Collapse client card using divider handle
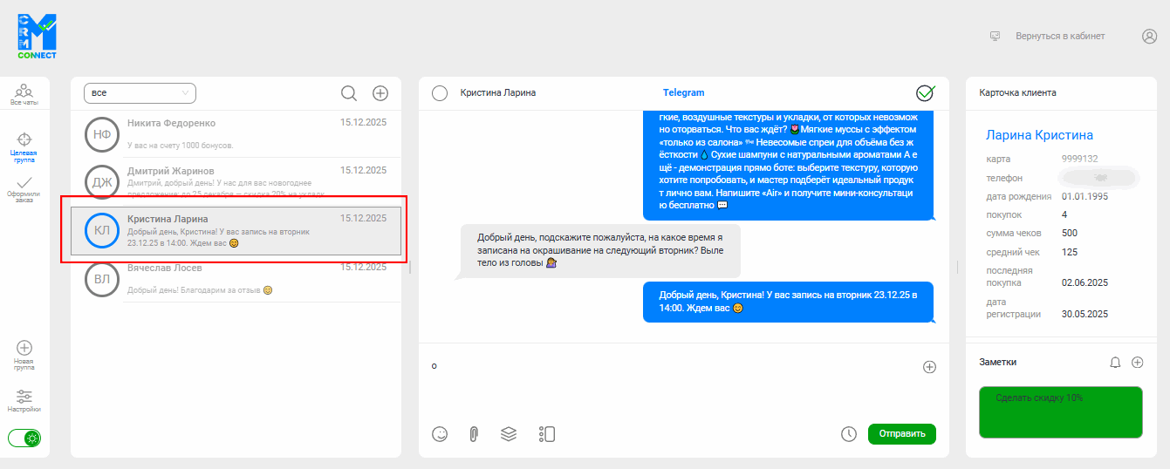Image resolution: width=1170 pixels, height=469 pixels. pos(957,267)
